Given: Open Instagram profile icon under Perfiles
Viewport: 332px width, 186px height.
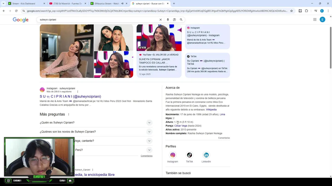Looking at the screenshot, I should [x=172, y=155].
